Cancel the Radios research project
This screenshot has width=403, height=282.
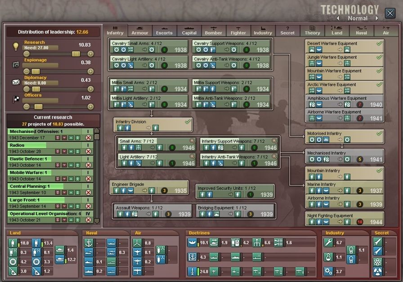pyautogui.click(x=88, y=152)
